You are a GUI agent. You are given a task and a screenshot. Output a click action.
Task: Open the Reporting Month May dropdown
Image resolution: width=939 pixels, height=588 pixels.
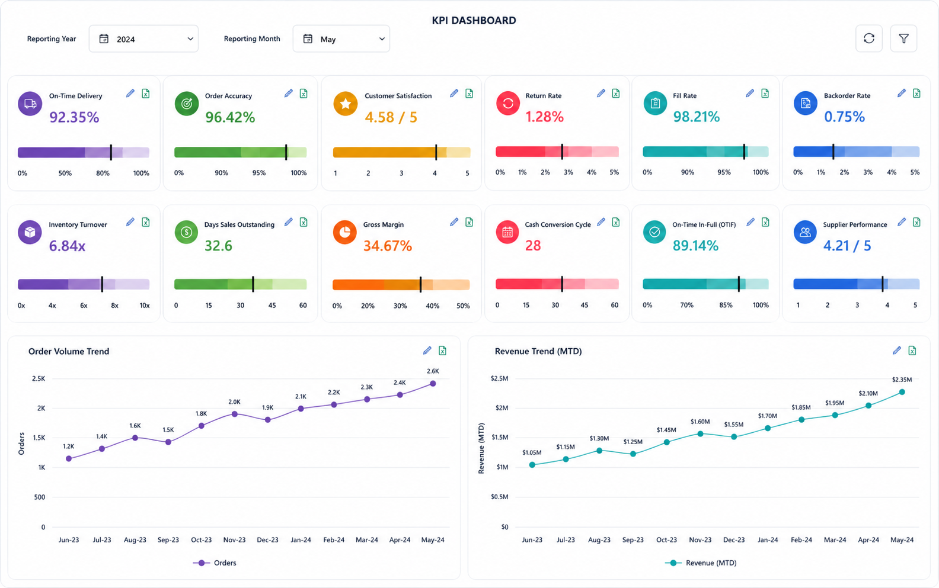coord(341,38)
